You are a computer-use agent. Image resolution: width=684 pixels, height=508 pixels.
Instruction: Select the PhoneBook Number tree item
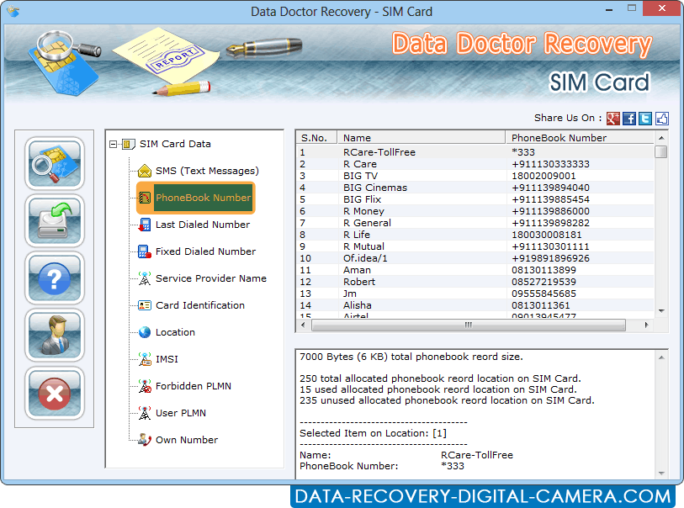(204, 198)
